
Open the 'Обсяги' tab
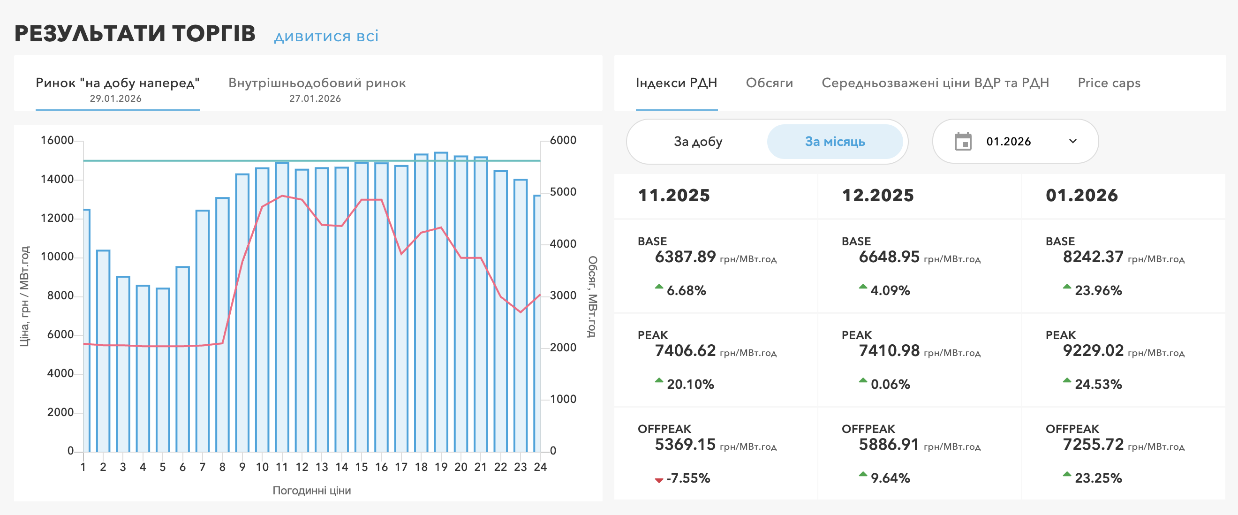769,83
